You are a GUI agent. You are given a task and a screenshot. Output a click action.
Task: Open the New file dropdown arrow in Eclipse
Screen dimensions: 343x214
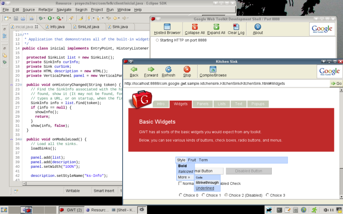[x=10, y=18]
